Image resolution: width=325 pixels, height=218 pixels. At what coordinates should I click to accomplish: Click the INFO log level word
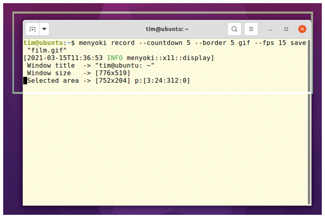(115, 58)
